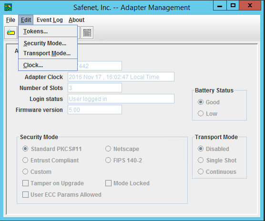Minimize the Adapter Management window

point(220,6)
